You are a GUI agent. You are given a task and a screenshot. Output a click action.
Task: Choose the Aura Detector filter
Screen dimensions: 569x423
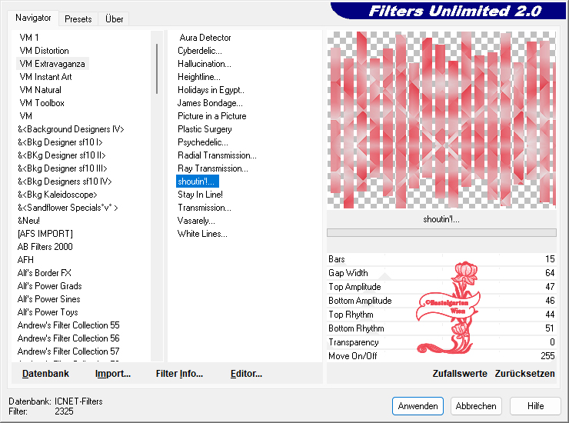click(x=205, y=38)
